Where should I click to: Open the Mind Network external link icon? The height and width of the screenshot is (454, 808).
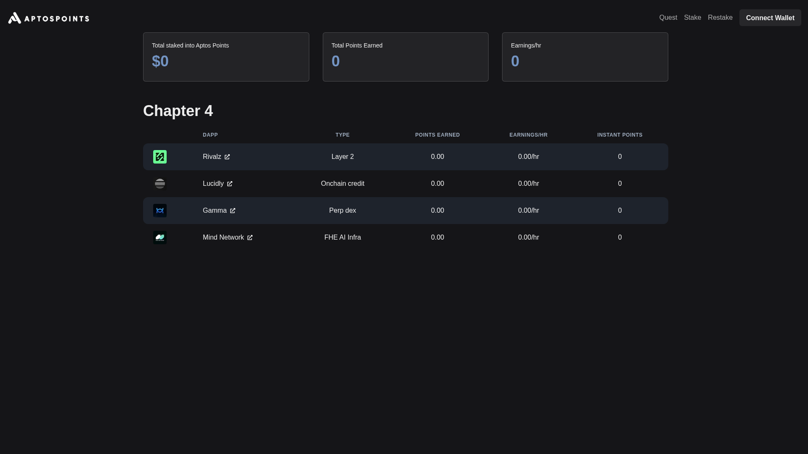[250, 238]
